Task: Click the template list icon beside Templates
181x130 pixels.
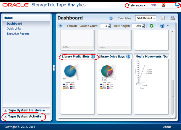Action: click(163, 18)
